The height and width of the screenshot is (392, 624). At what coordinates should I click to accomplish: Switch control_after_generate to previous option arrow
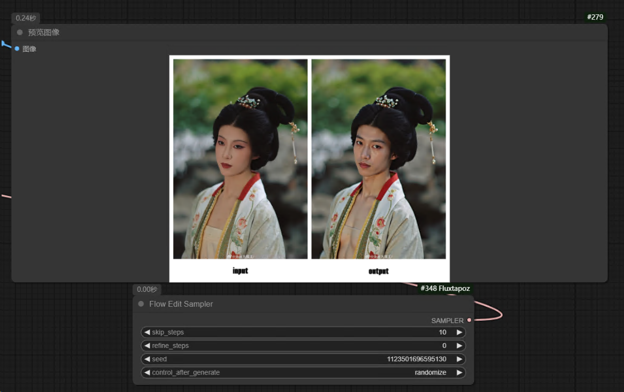click(x=147, y=372)
